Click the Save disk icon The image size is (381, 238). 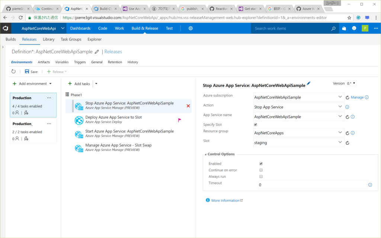[x=27, y=72]
